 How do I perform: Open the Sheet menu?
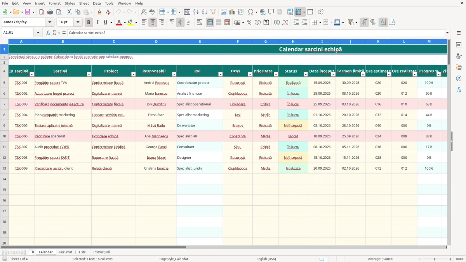tap(84, 3)
